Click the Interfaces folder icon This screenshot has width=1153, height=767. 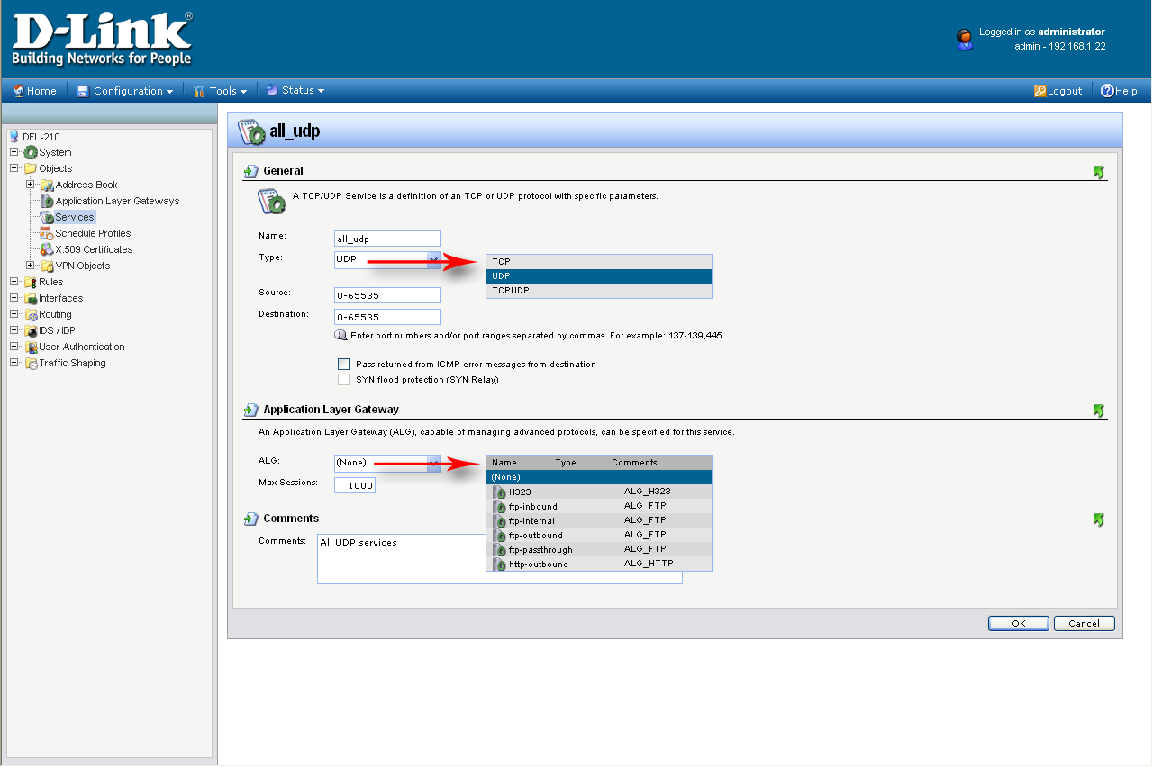[31, 298]
